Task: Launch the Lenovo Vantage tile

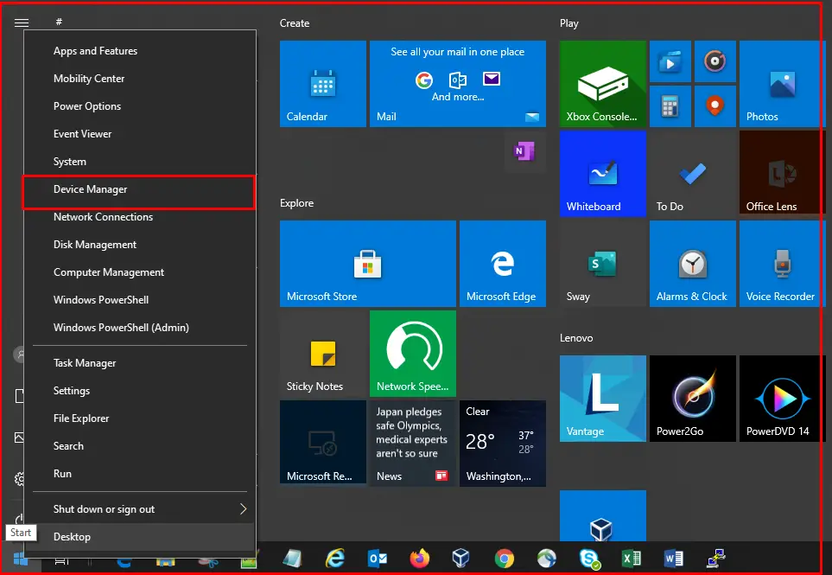Action: (603, 399)
